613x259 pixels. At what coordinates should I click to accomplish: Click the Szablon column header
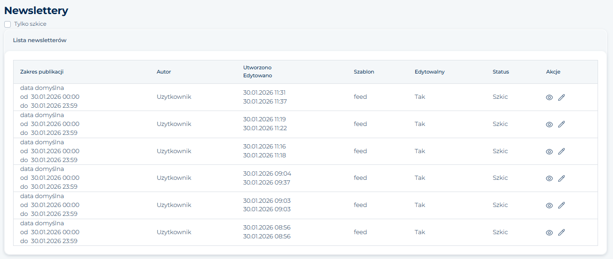click(x=364, y=72)
